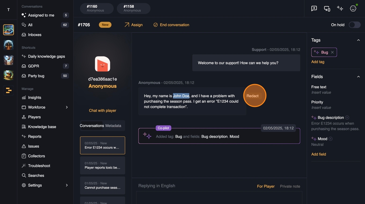Screen dimensions: 365x204
Task: Open the new conversation icon in top bar
Action: click(x=314, y=8)
